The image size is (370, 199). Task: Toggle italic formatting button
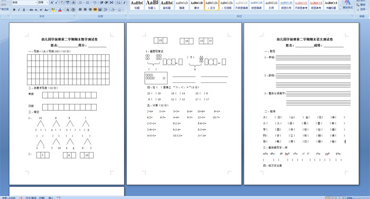click(x=19, y=10)
